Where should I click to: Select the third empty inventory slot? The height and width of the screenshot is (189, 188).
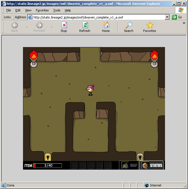[91, 166]
